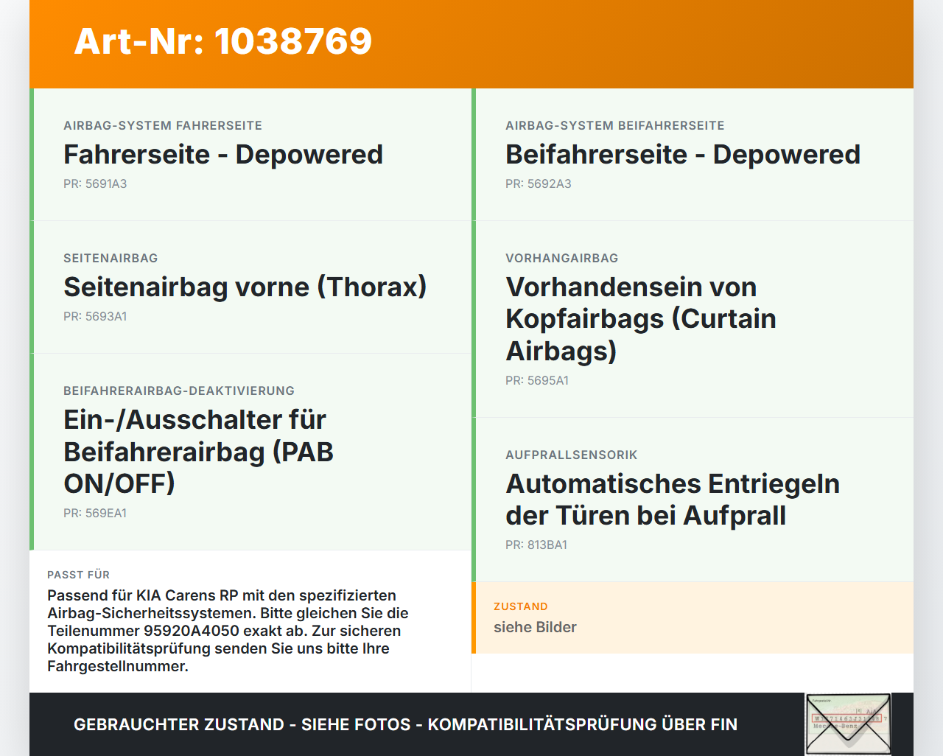This screenshot has height=756, width=943.
Task: Click the Zustand 'siehe Bilder' box
Action: click(x=693, y=617)
